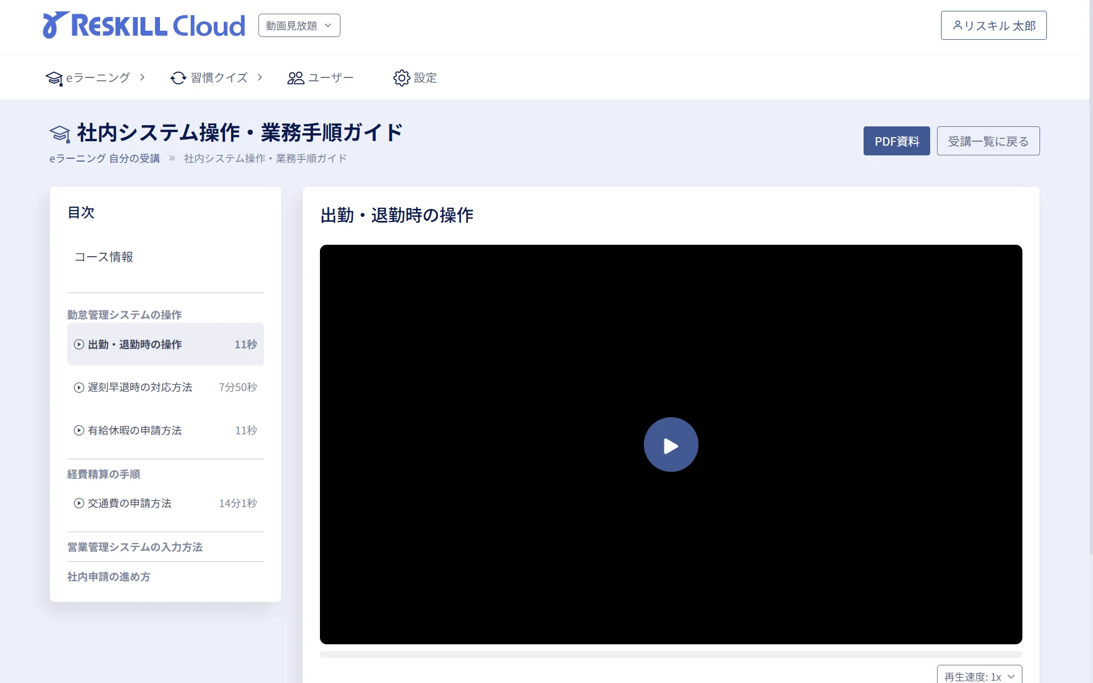This screenshot has width=1093, height=683.
Task: Click the ユーザー people icon
Action: pos(295,78)
